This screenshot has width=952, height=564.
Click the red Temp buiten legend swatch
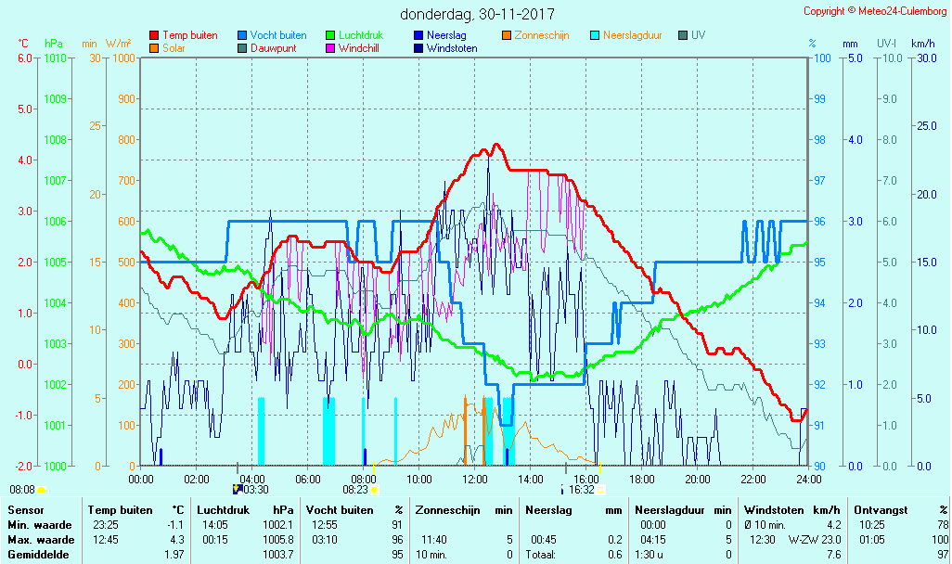pyautogui.click(x=154, y=36)
